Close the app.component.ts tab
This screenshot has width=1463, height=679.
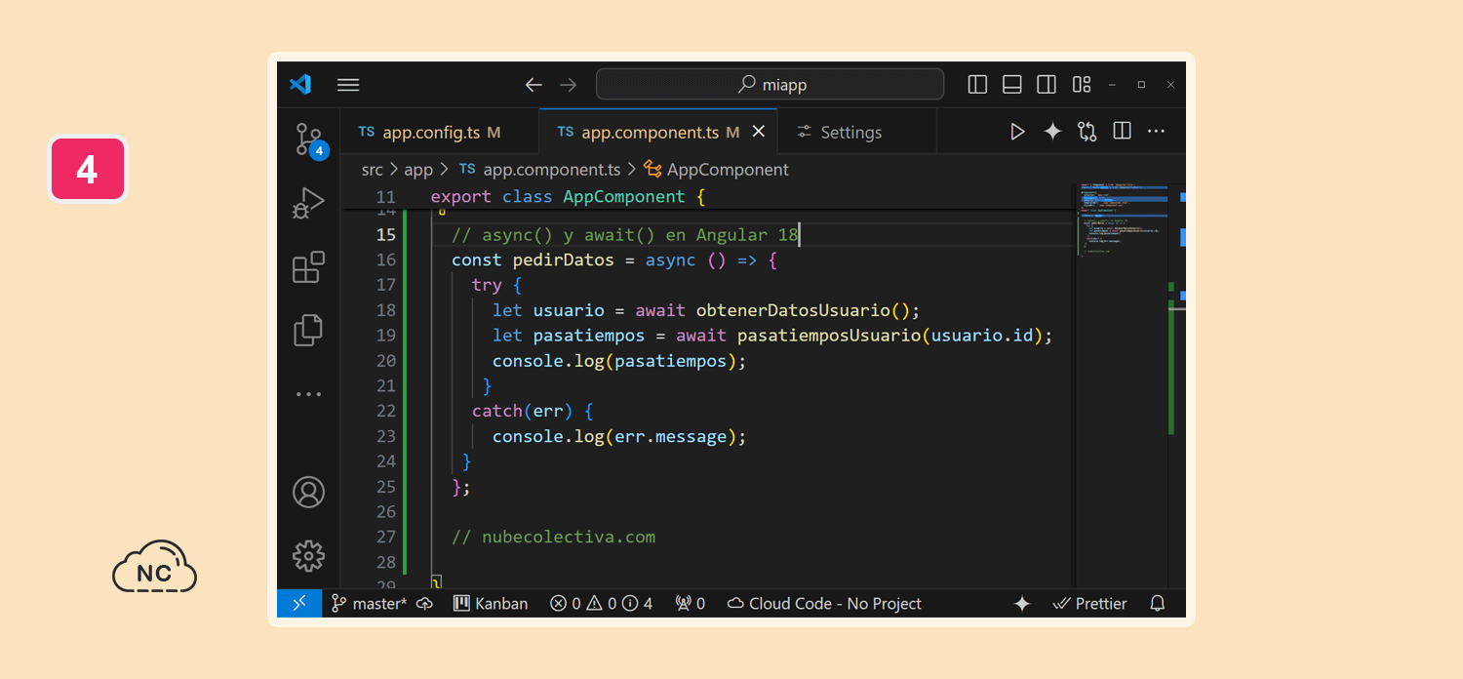[759, 132]
